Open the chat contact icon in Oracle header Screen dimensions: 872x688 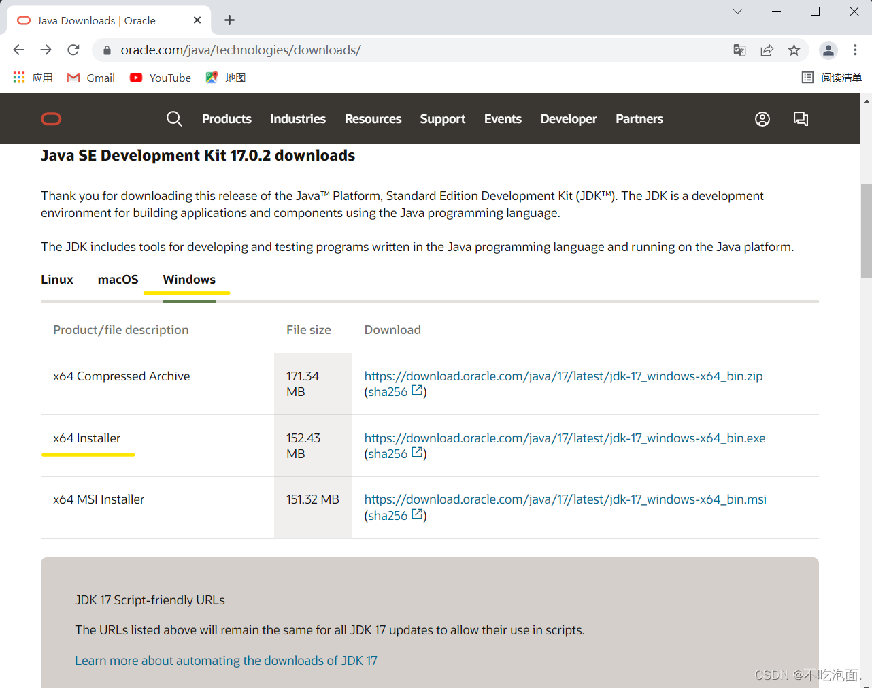pyautogui.click(x=801, y=119)
